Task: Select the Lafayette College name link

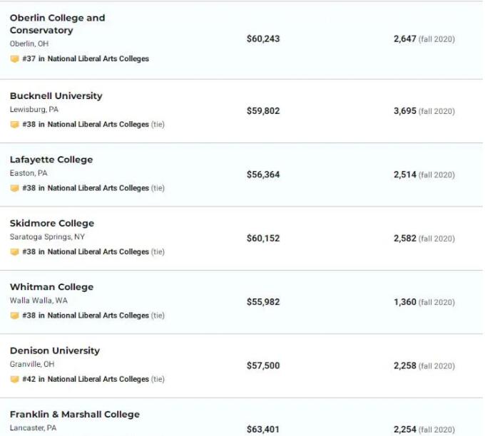Action: [x=51, y=160]
